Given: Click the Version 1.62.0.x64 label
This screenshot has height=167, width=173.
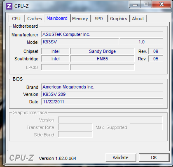Looking at the screenshot, I should 57,158.
